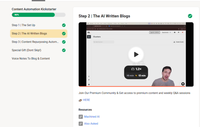
Task: Click the Clusters title in video
Action: coord(97,37)
